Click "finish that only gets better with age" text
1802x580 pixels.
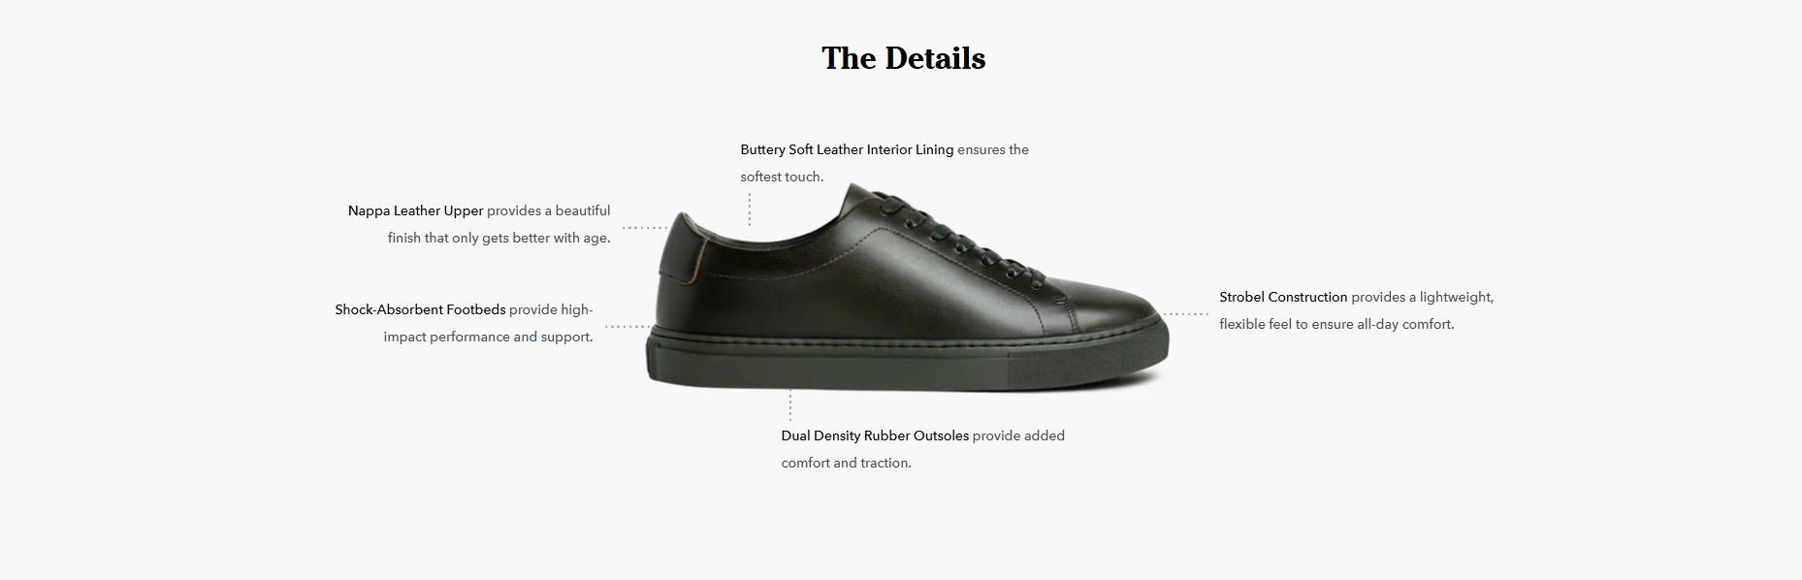pyautogui.click(x=499, y=238)
